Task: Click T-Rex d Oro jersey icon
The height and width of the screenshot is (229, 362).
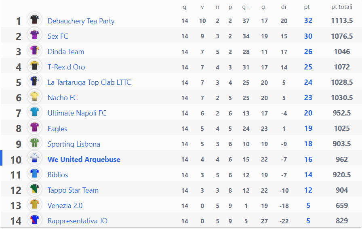Action: pyautogui.click(x=34, y=65)
